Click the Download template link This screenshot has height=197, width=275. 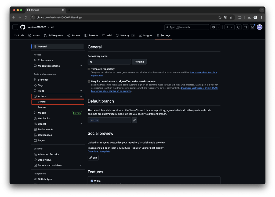(99, 152)
